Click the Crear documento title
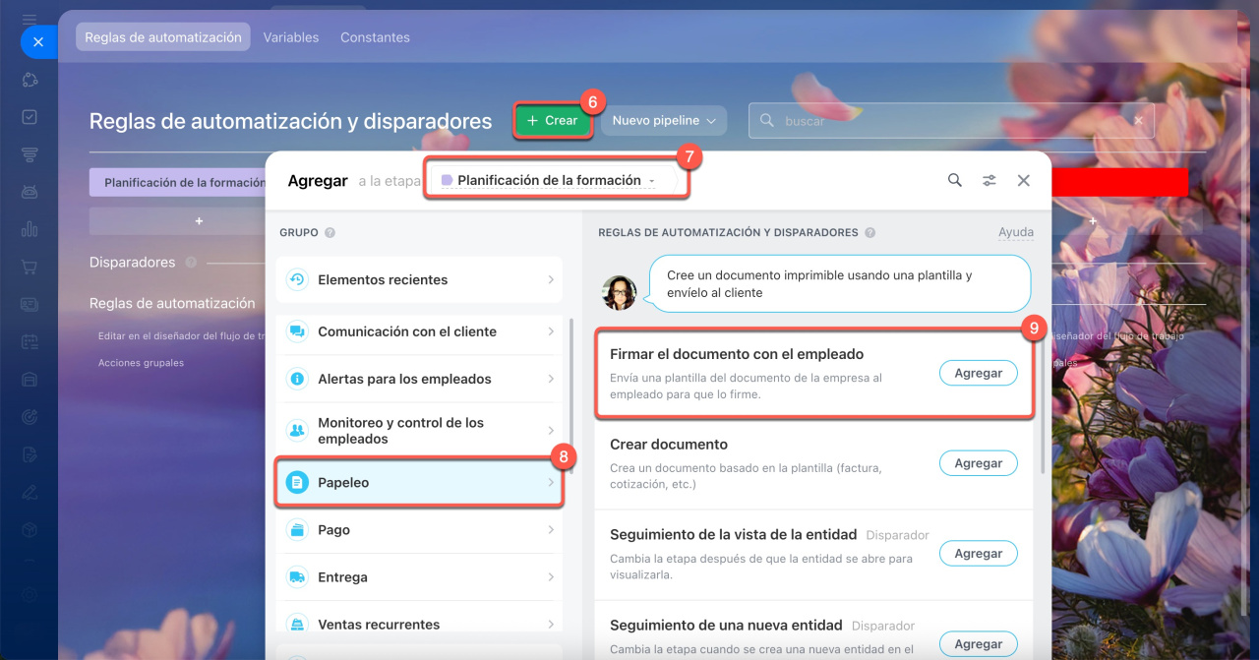1259x660 pixels. 669,445
